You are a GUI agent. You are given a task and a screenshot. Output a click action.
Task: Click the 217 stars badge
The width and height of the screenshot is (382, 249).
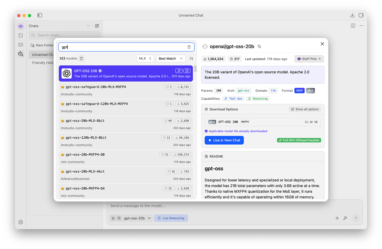coord(235,59)
